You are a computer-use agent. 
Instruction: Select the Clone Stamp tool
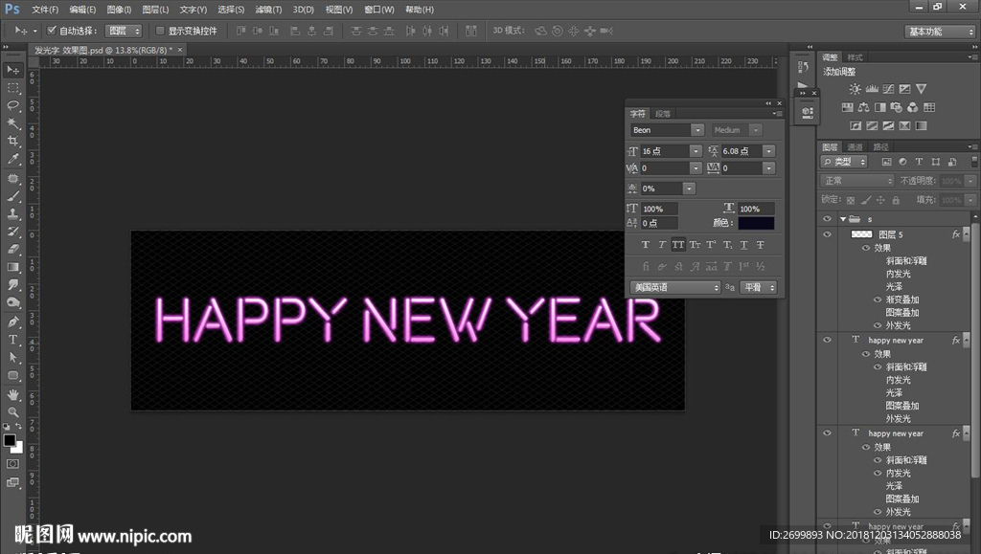pos(12,213)
